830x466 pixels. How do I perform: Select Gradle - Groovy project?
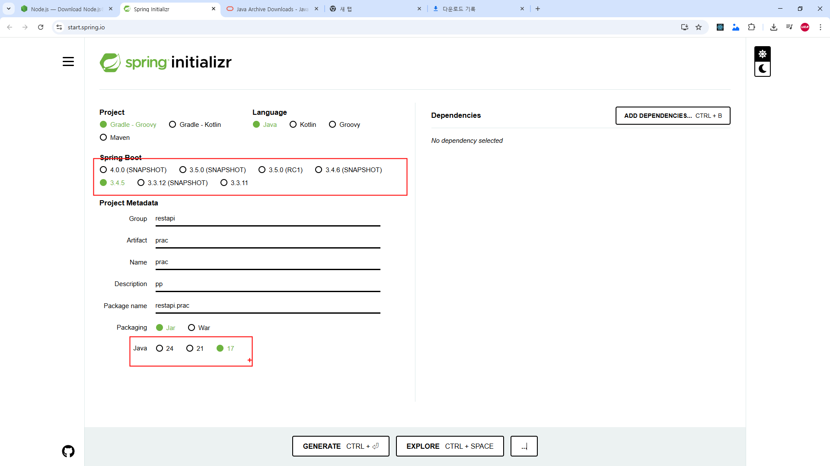pos(128,125)
